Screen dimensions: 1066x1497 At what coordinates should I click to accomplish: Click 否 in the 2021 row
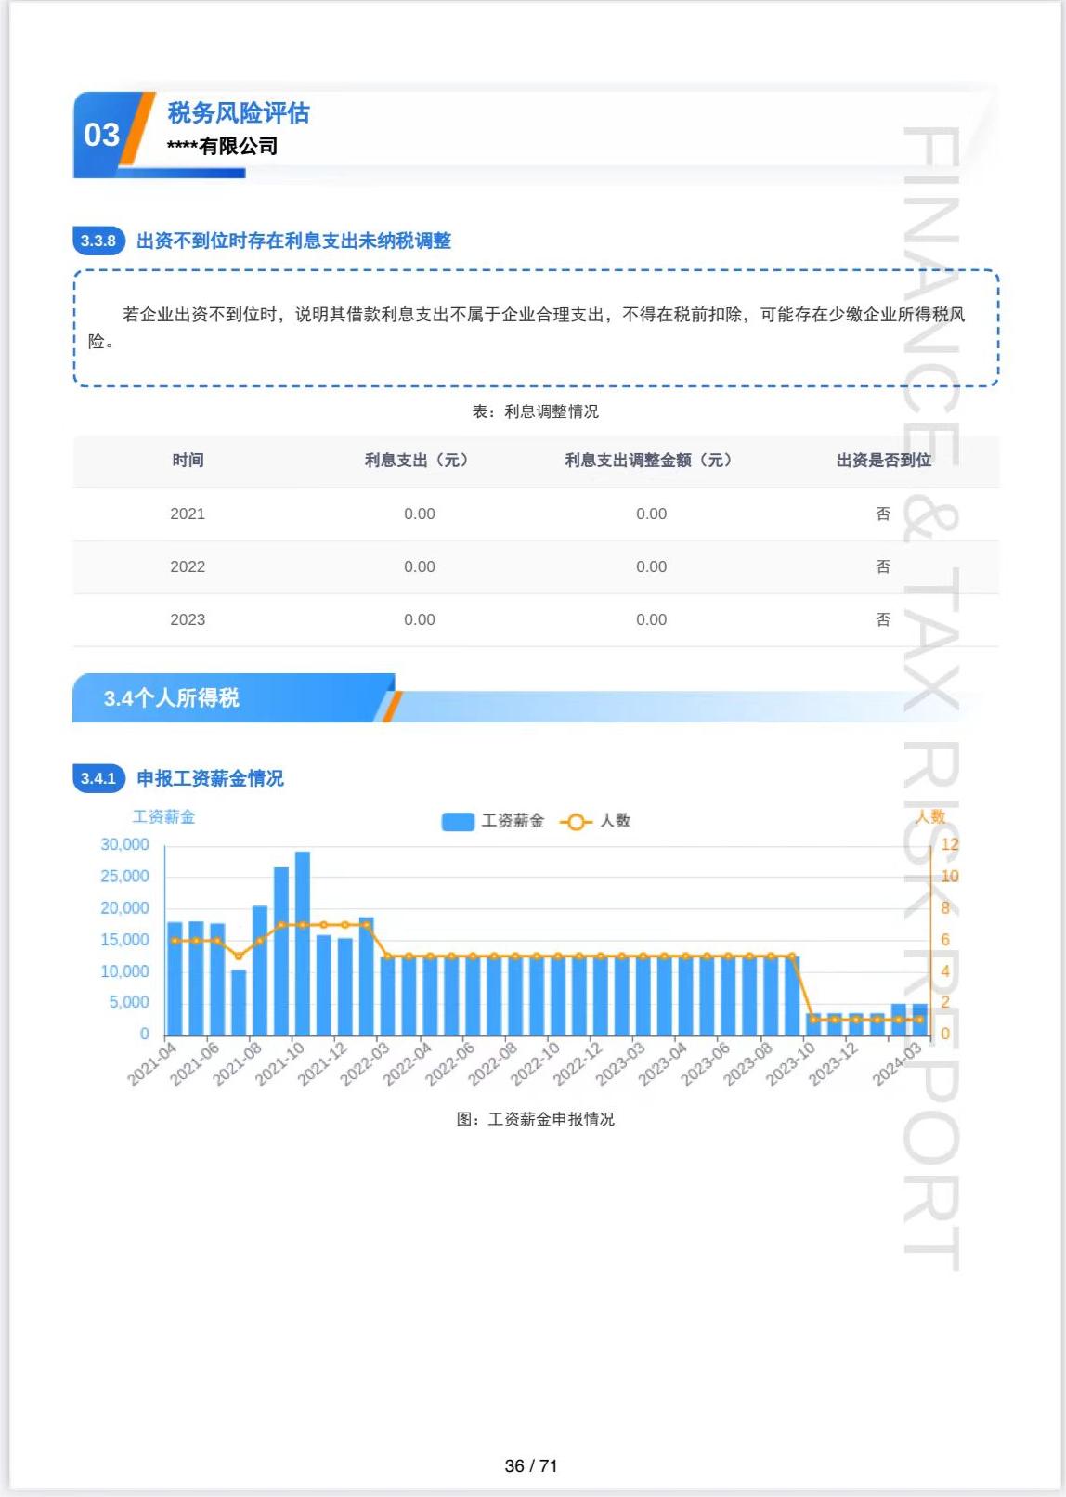click(x=883, y=514)
